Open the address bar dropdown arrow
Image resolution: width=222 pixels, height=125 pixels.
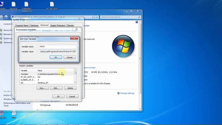(x=93, y=17)
